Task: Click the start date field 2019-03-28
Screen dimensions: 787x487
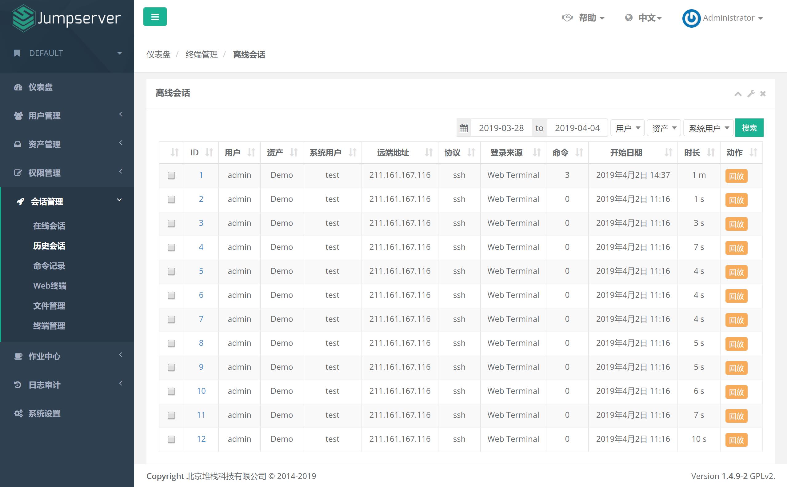Action: coord(501,128)
